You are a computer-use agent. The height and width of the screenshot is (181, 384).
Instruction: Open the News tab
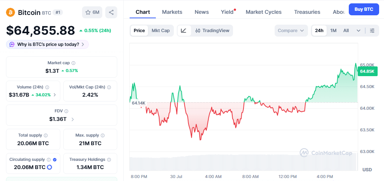tap(202, 12)
